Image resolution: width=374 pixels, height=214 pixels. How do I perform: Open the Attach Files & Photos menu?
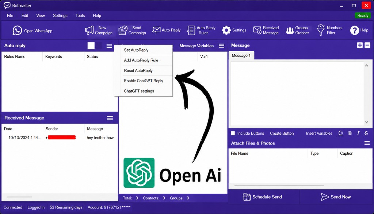(x=367, y=143)
